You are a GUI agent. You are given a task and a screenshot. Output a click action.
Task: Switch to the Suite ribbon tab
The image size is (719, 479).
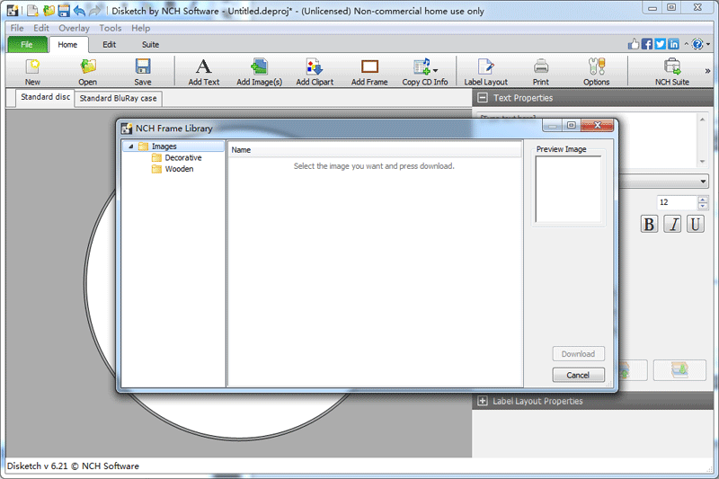pyautogui.click(x=150, y=44)
